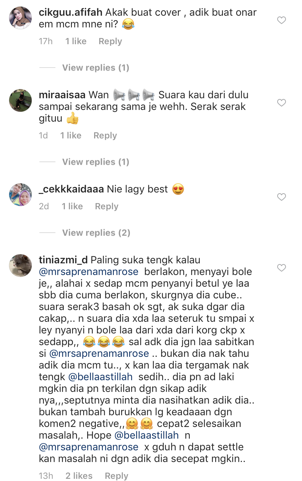Open tiniazmi_d's cat avatar
The image size is (302, 481).
coord(20,266)
